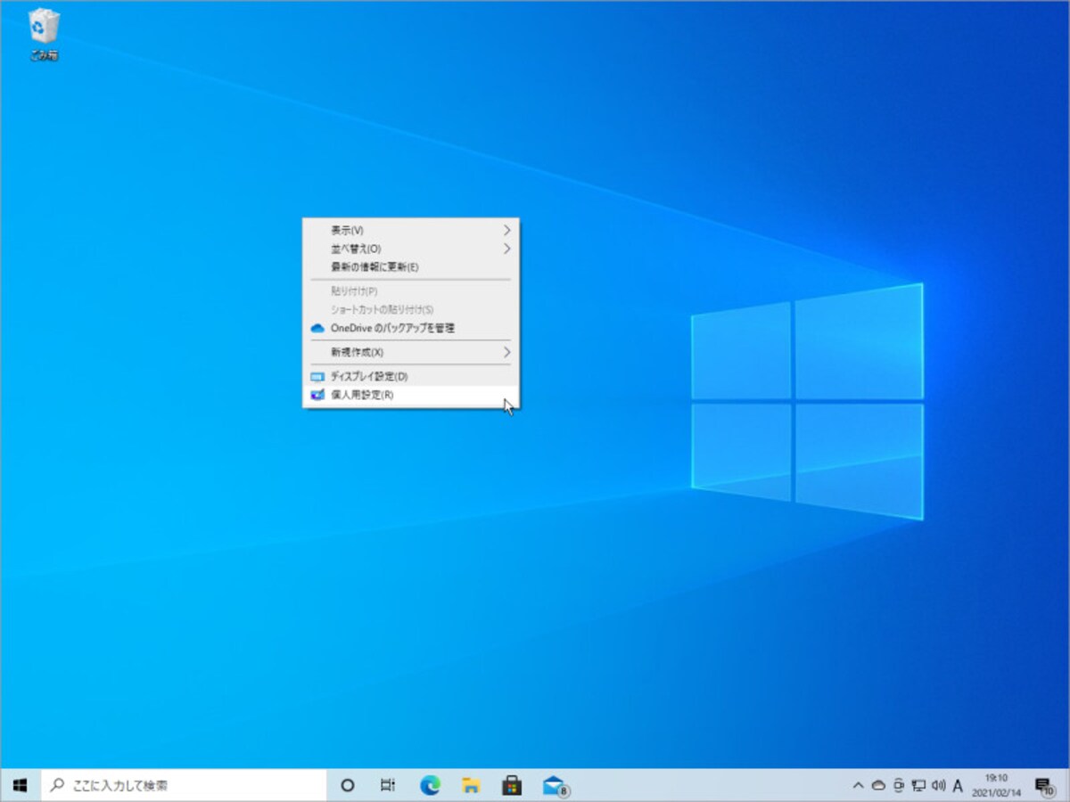This screenshot has width=1070, height=802.
Task: Open the Windows Start menu
Action: [20, 785]
